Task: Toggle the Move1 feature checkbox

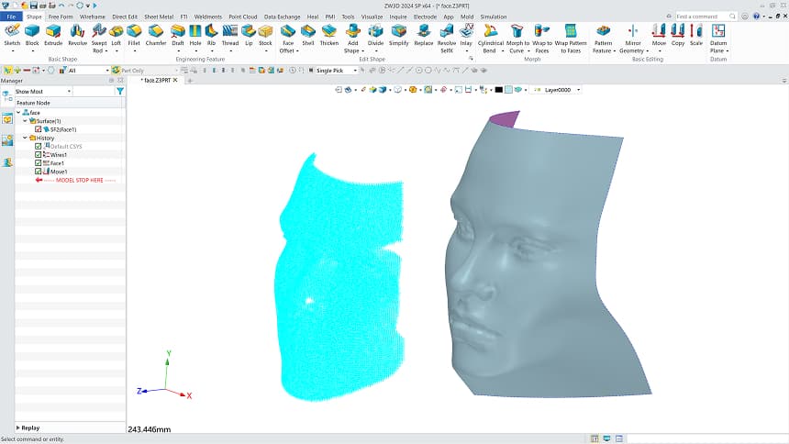Action: click(x=38, y=172)
